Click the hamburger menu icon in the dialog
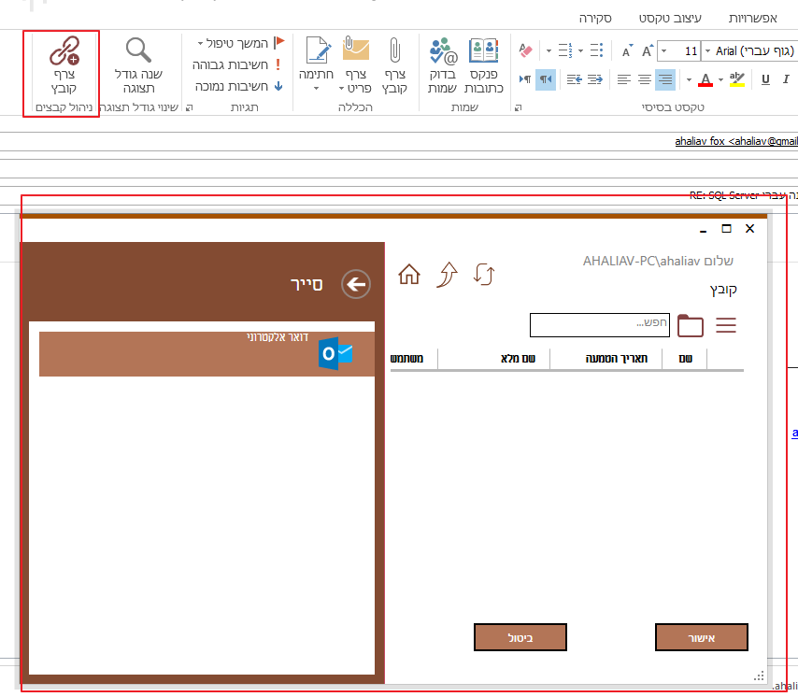The image size is (798, 697). [x=726, y=325]
